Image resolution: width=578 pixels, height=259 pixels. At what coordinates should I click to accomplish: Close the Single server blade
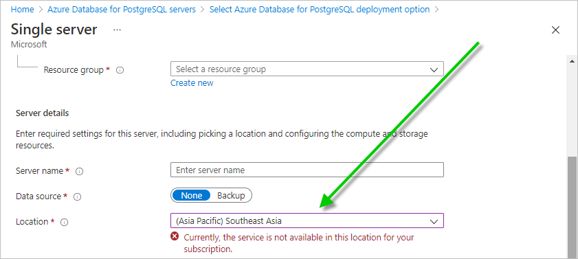click(555, 30)
